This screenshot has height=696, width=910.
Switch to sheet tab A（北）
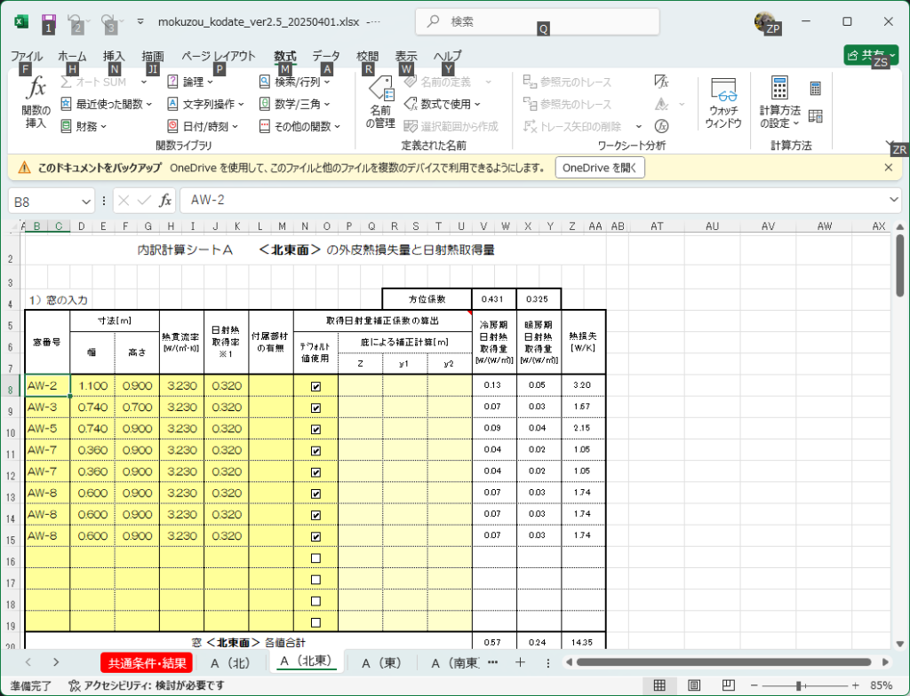tap(230, 663)
